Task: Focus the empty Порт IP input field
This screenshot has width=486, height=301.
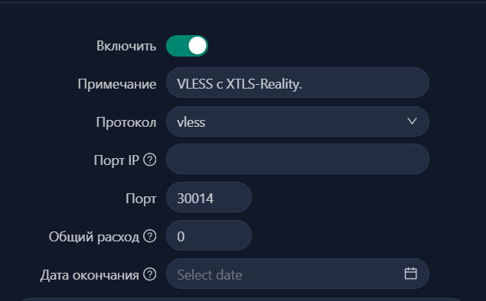Action: (x=298, y=159)
